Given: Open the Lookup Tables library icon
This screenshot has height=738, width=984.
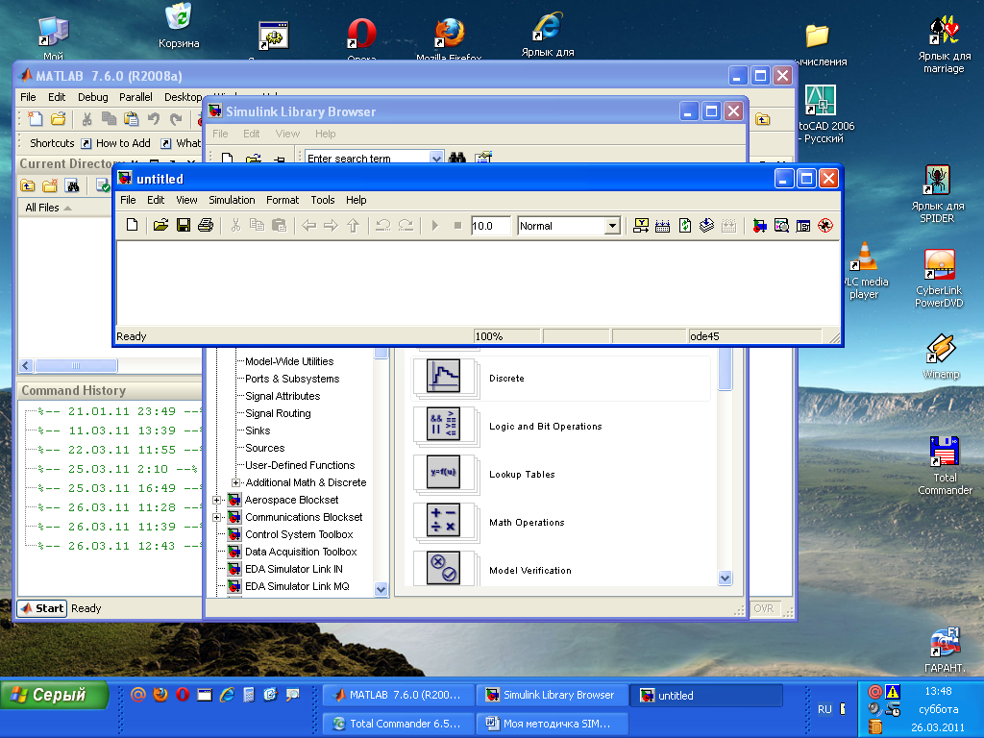Looking at the screenshot, I should pyautogui.click(x=443, y=472).
